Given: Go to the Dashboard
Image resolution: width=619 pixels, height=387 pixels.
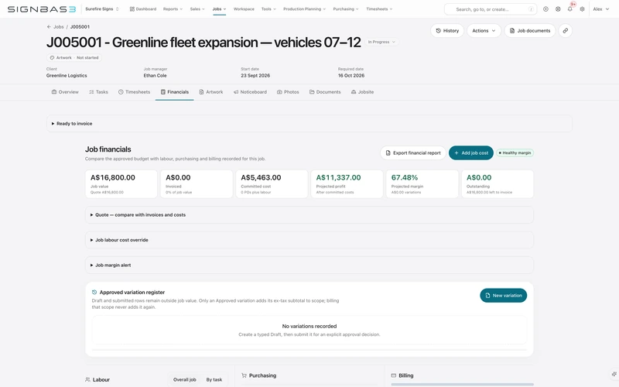Looking at the screenshot, I should (x=143, y=9).
